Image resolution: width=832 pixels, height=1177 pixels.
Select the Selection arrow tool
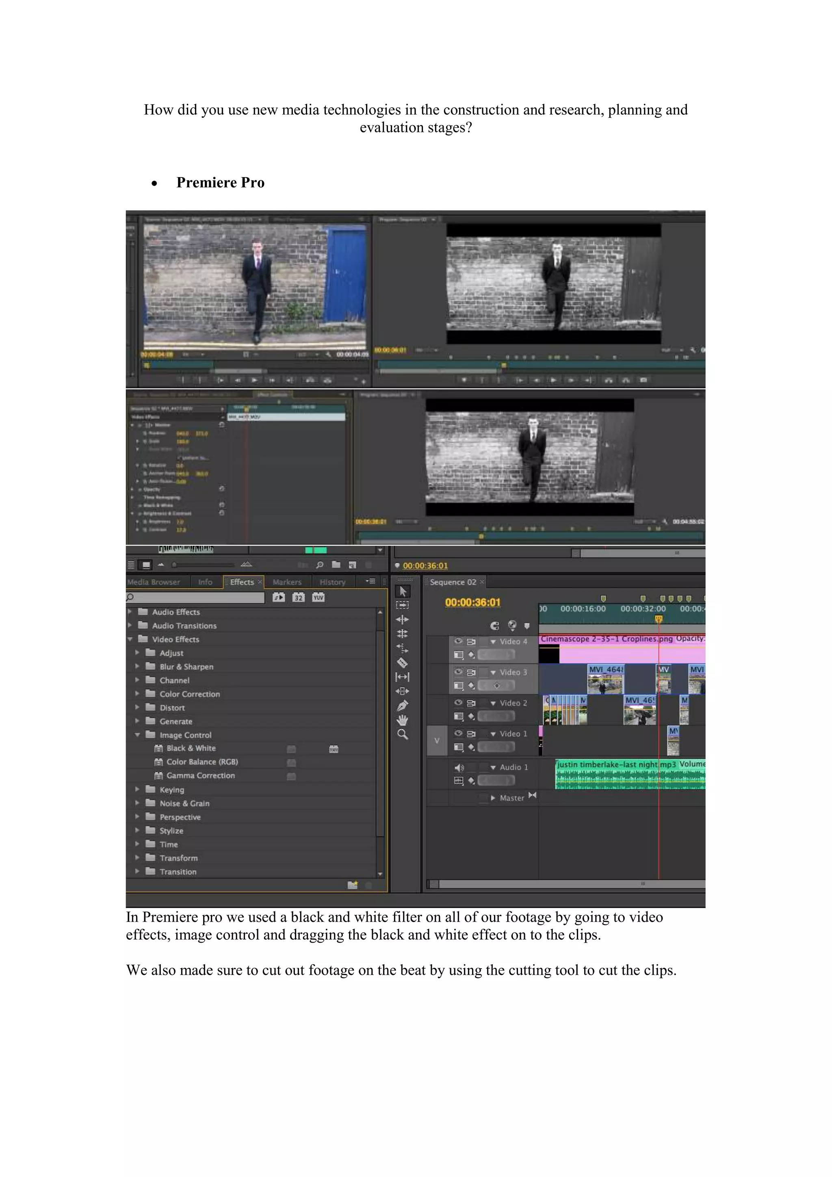pos(403,591)
